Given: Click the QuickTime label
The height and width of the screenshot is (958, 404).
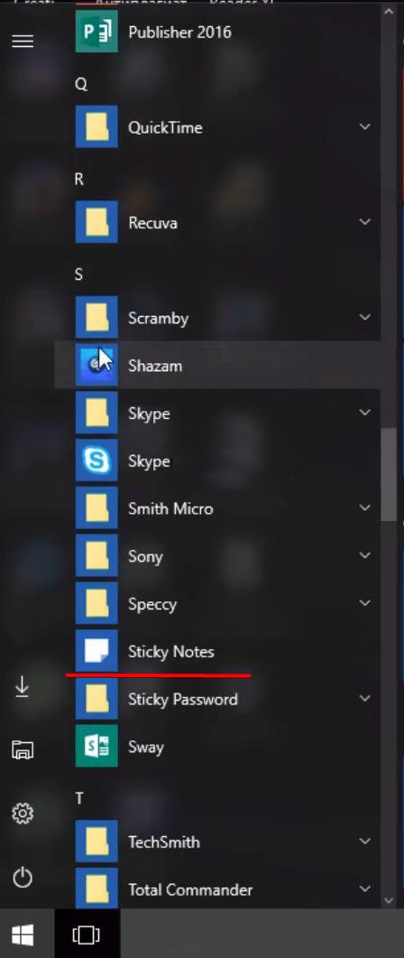Looking at the screenshot, I should 165,127.
